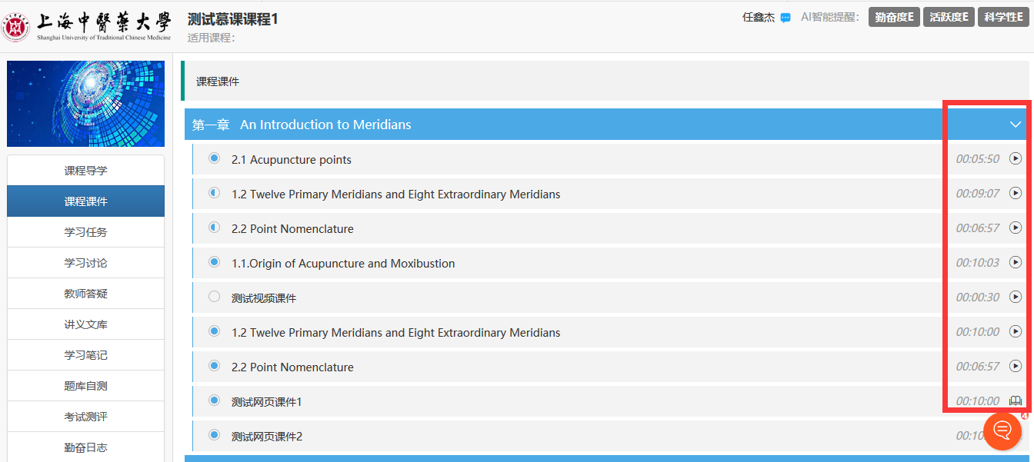
Task: Click the course banner thumbnail image
Action: click(x=85, y=104)
